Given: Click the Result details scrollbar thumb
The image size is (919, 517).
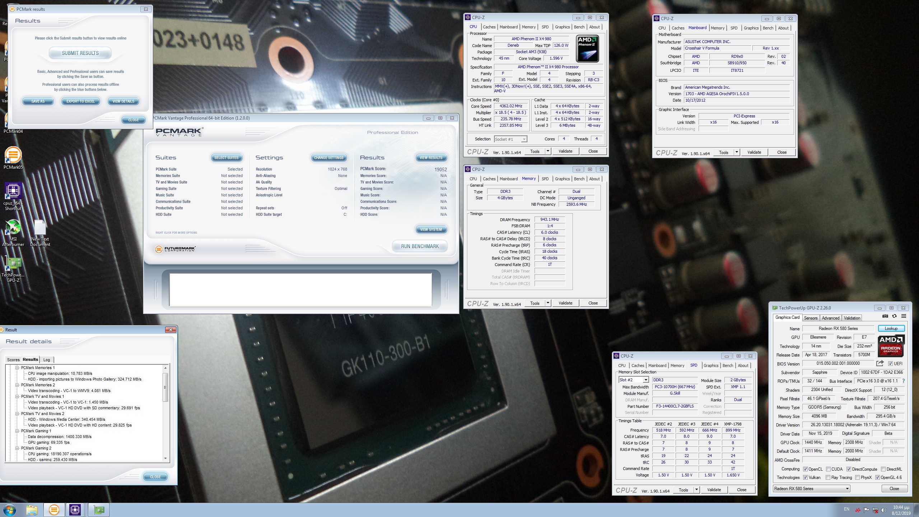Looking at the screenshot, I should tap(165, 387).
